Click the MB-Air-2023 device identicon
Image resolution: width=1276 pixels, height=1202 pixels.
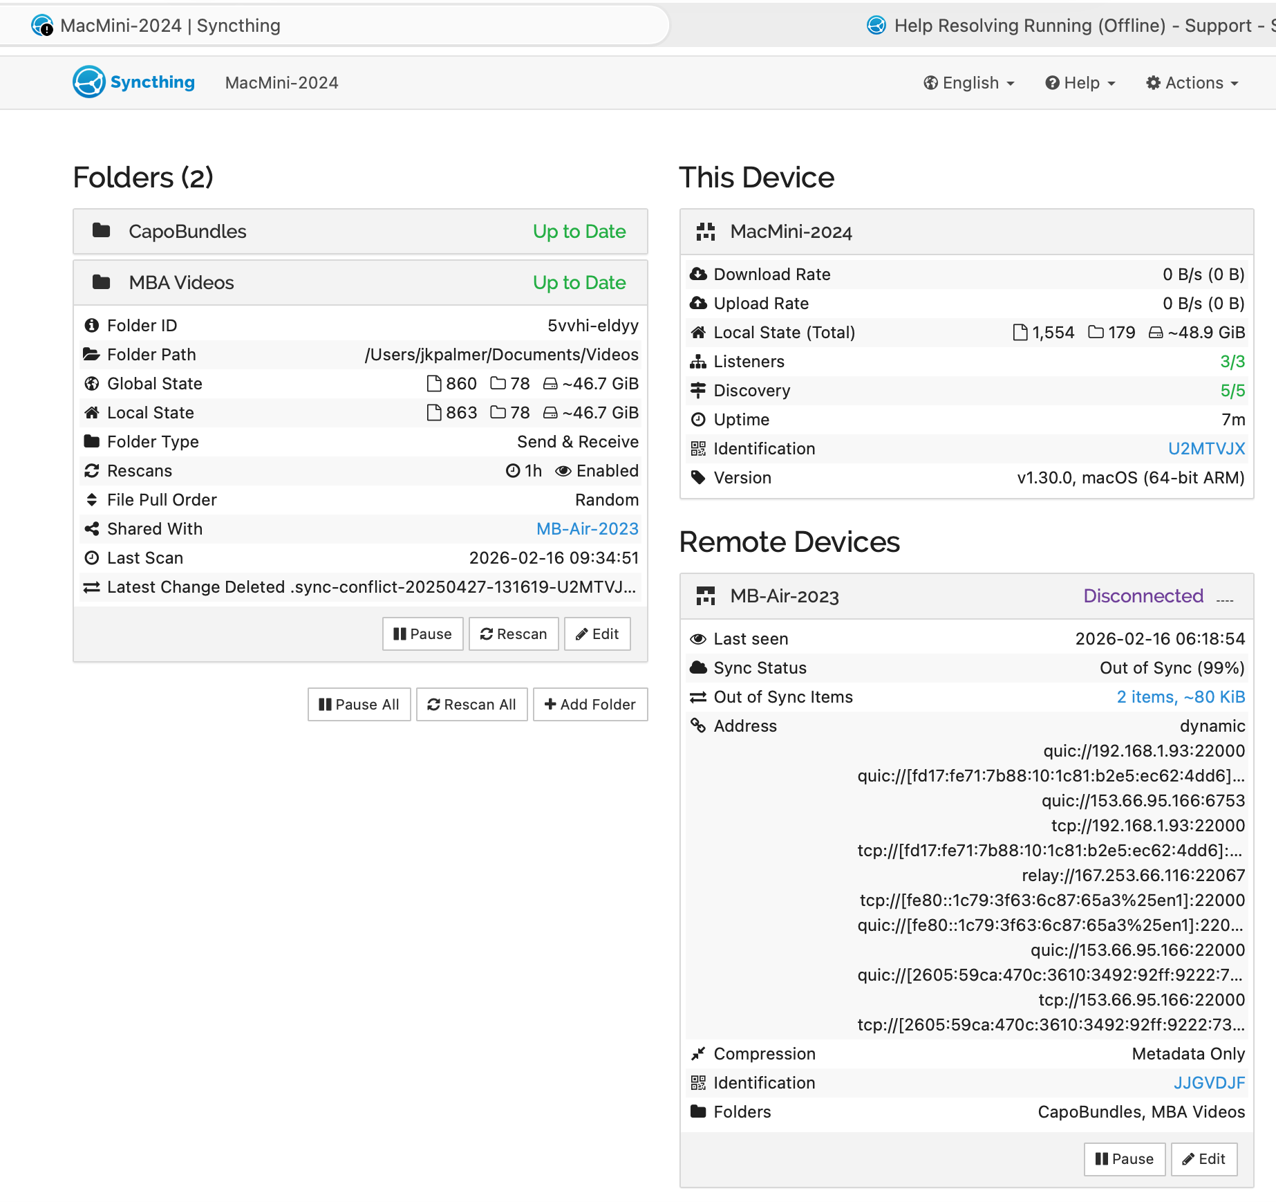[706, 596]
